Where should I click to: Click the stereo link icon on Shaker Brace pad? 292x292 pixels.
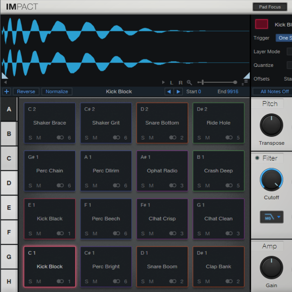[60, 137]
